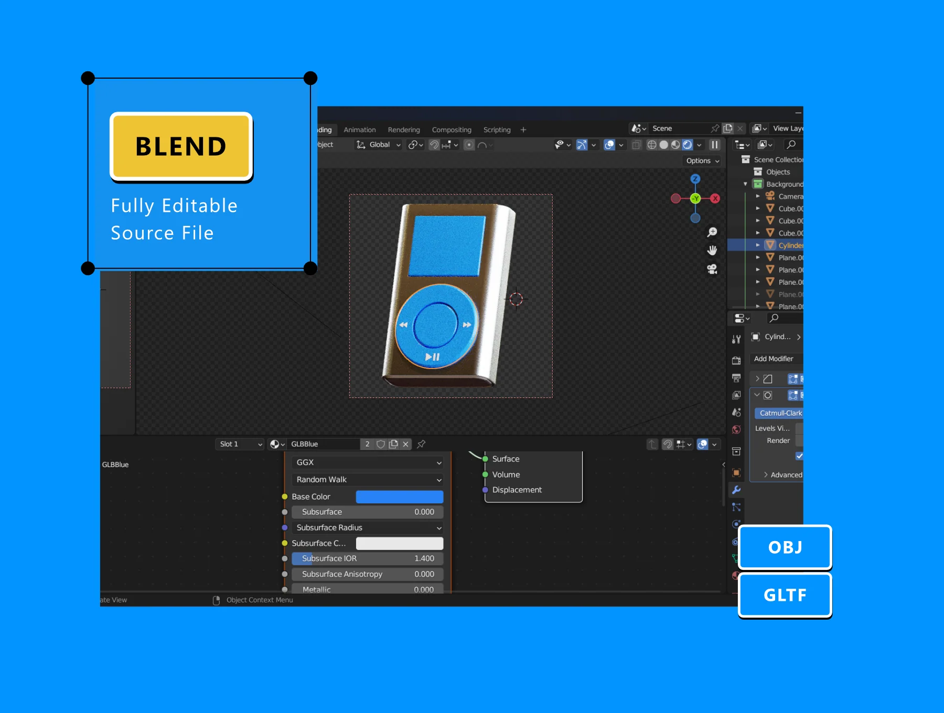Switch to the Animation workspace tab
The height and width of the screenshot is (713, 944).
click(x=360, y=130)
